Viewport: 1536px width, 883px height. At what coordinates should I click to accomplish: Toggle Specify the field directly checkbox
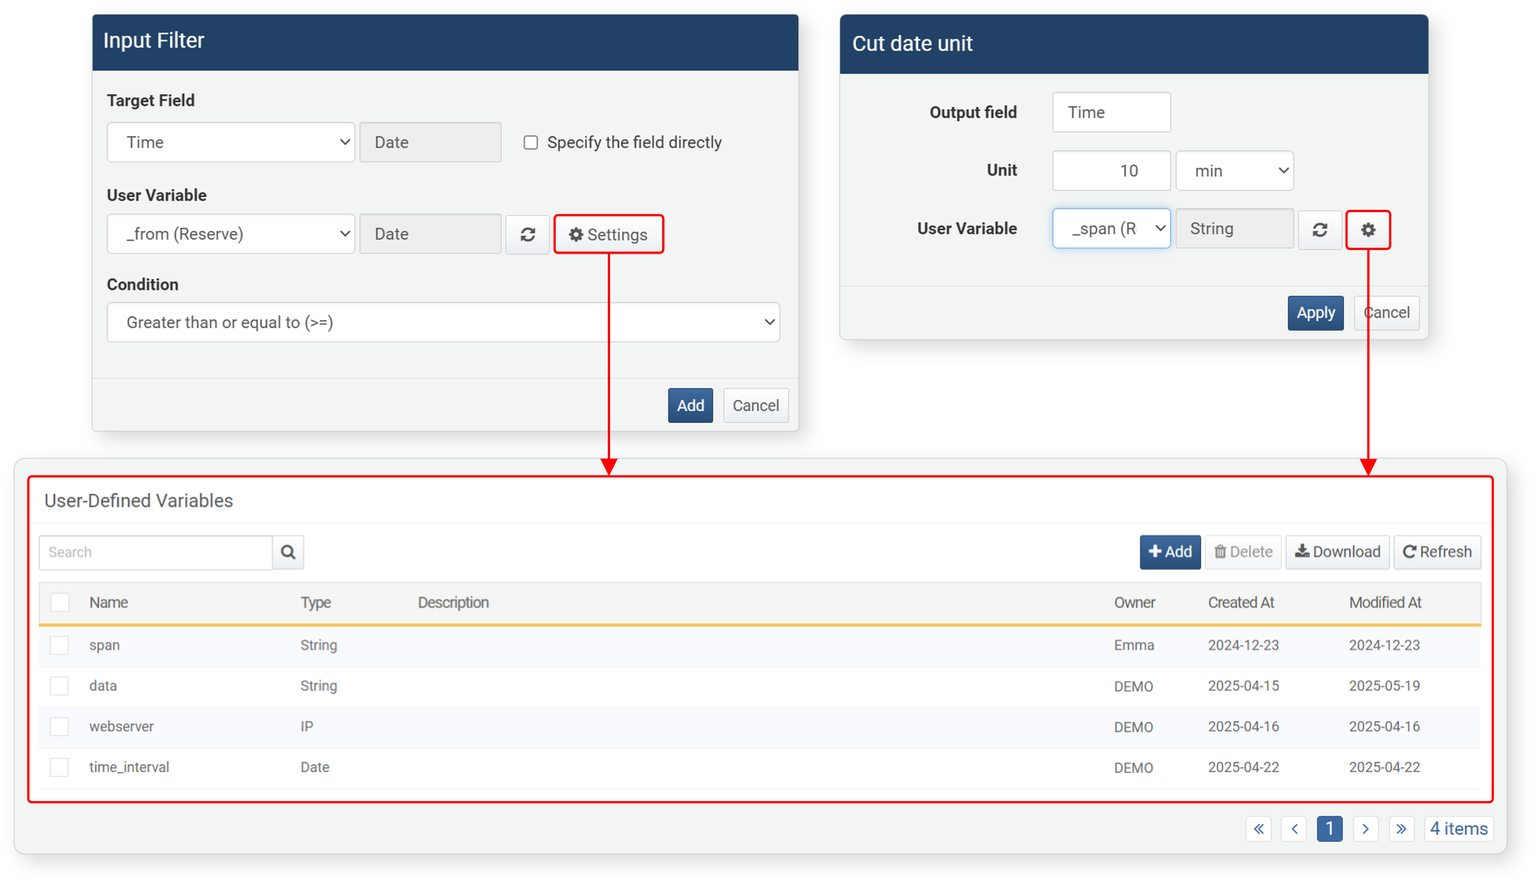point(530,142)
